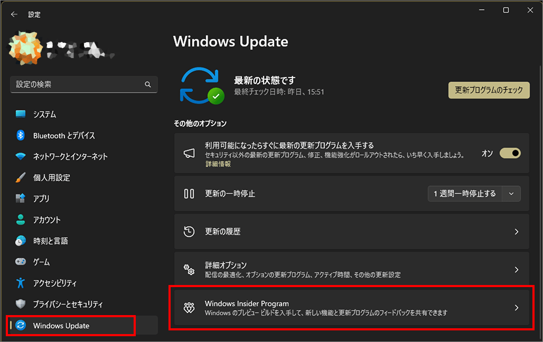The image size is (543, 342).
Task: Click the Wi-Fi network icon
Action: coord(21,156)
